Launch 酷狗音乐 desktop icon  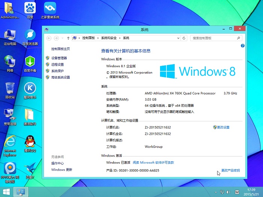click(30, 90)
